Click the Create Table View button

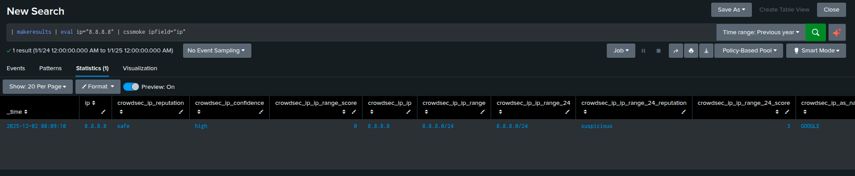coord(784,10)
